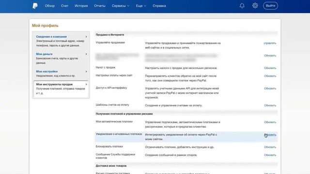Screen dimensions: 310x174
Task: Click the description Настроить налоги с продаж
Action: pos(181,68)
